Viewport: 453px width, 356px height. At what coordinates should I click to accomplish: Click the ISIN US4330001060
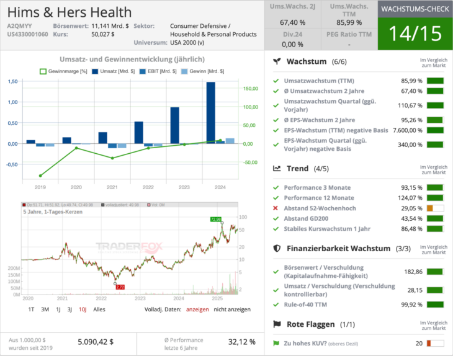(x=27, y=34)
